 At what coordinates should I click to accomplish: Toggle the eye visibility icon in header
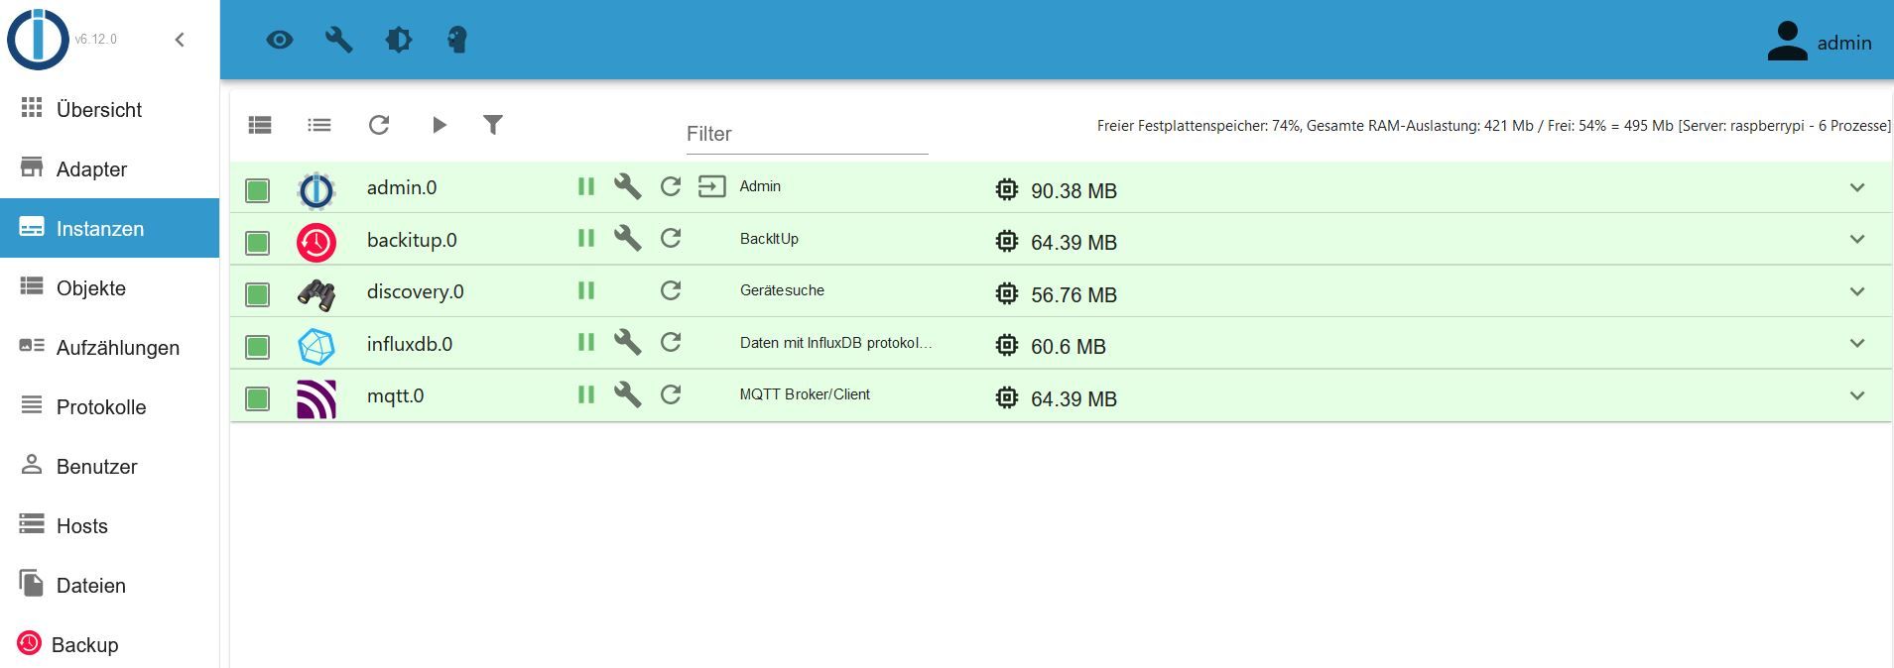[280, 40]
